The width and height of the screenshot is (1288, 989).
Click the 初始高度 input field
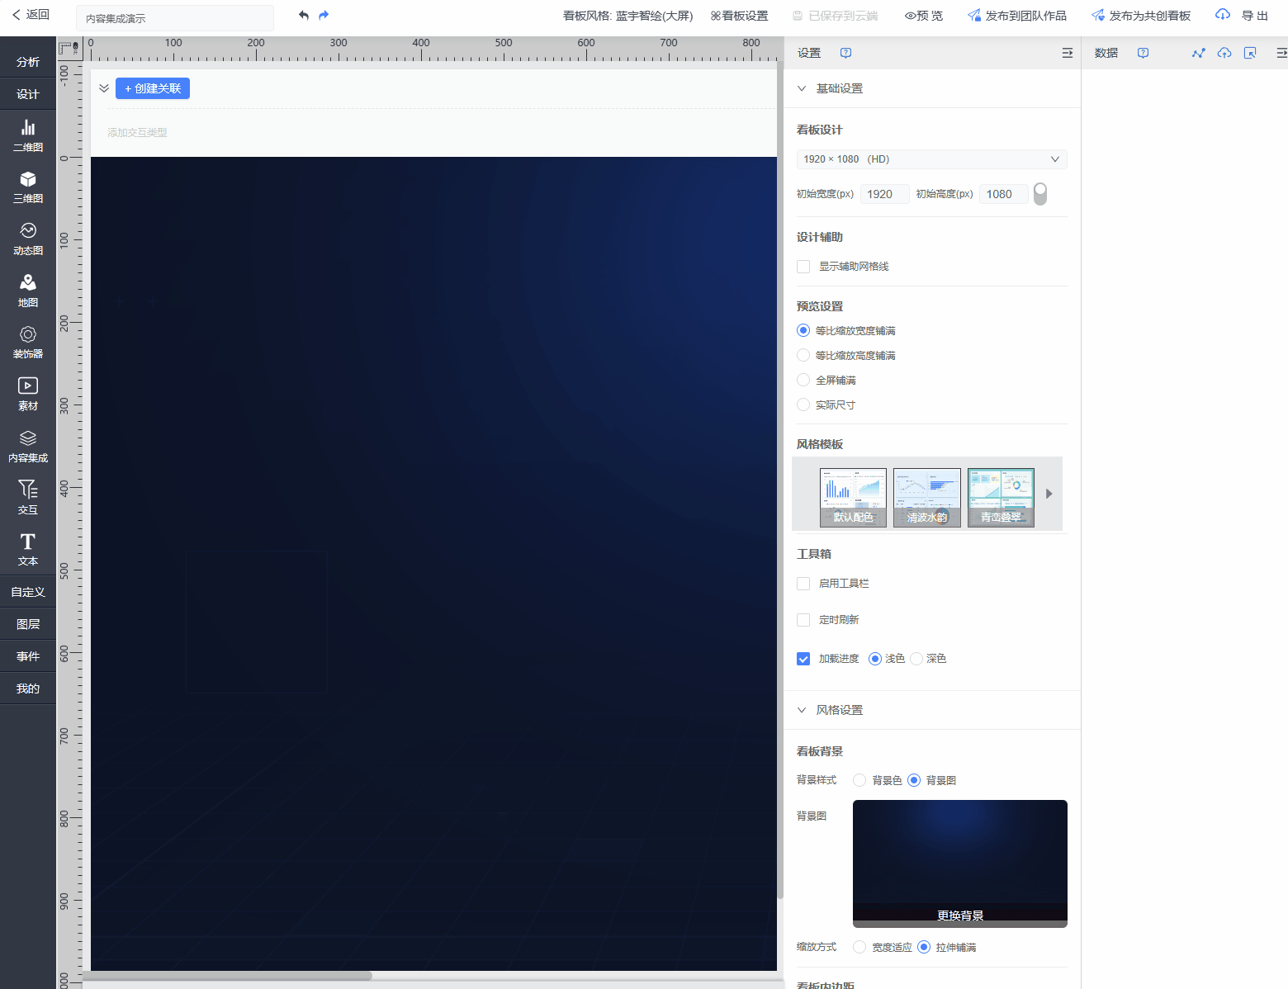click(x=1004, y=194)
